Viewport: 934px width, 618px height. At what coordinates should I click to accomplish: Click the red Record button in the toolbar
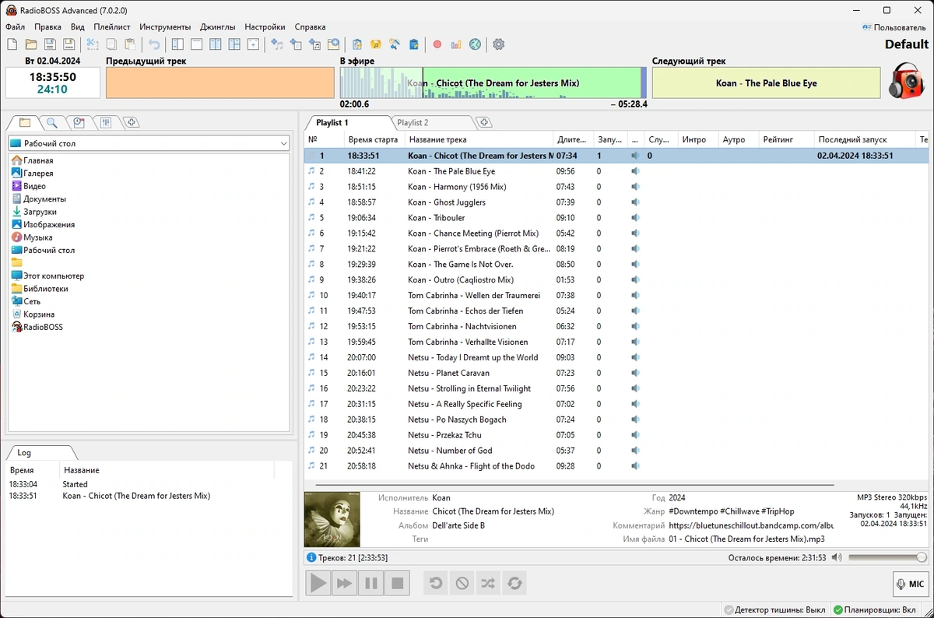pos(437,44)
